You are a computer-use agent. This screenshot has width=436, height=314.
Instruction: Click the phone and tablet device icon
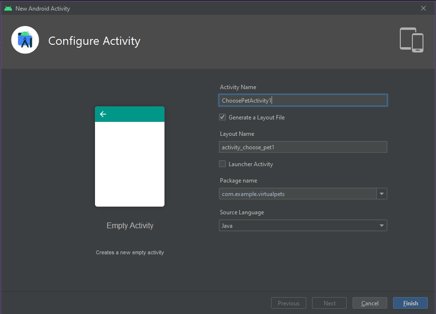pos(411,40)
